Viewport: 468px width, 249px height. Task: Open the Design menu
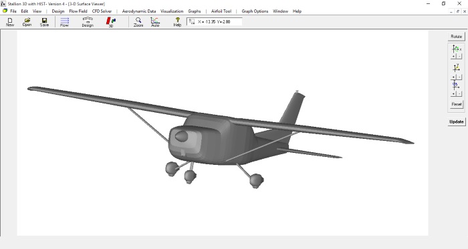(58, 11)
